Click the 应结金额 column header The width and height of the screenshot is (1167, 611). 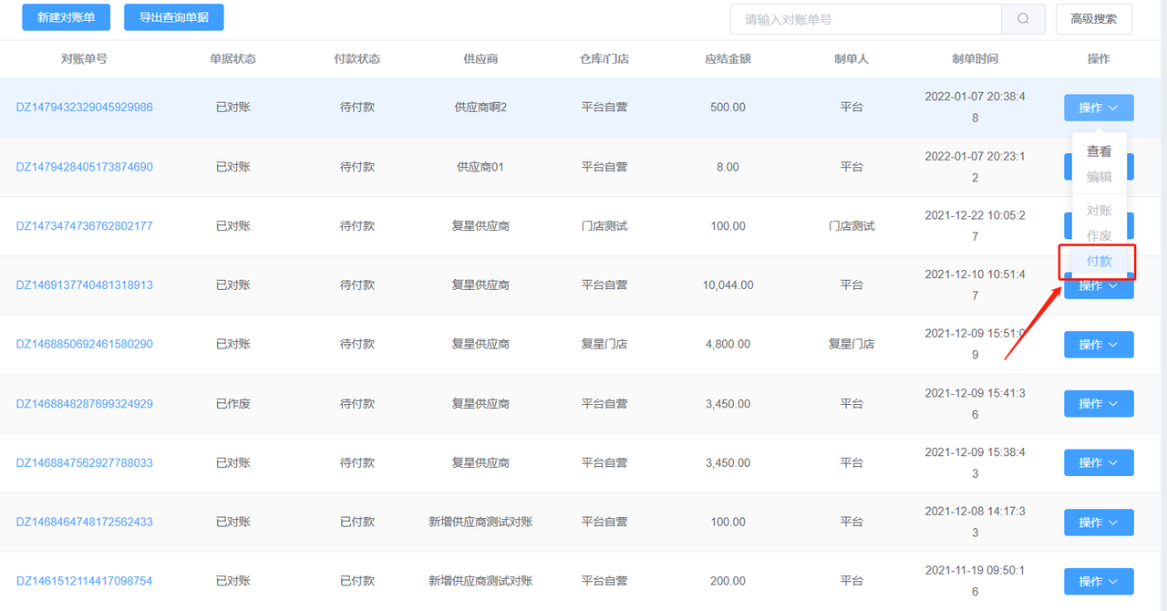click(728, 59)
